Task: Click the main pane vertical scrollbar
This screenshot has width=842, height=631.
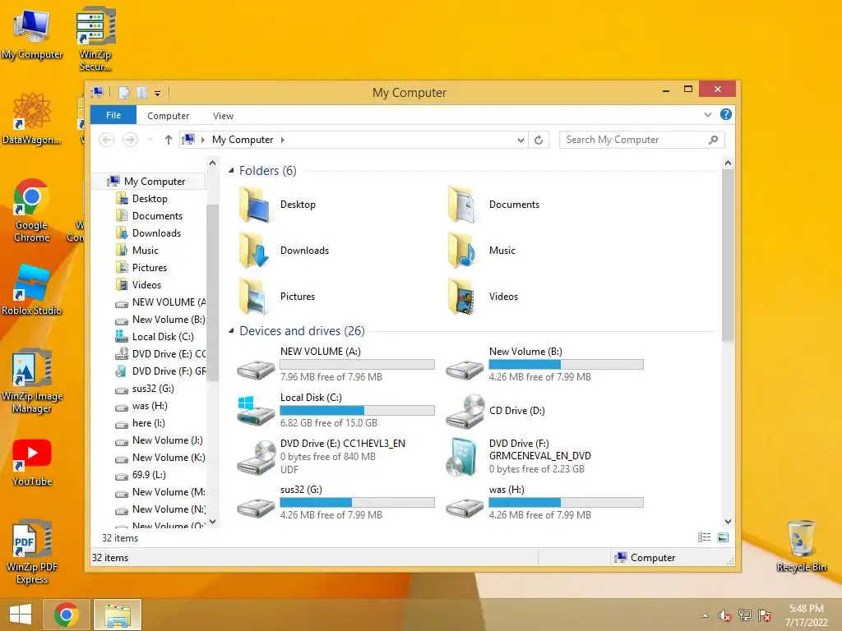Action: coord(728,256)
